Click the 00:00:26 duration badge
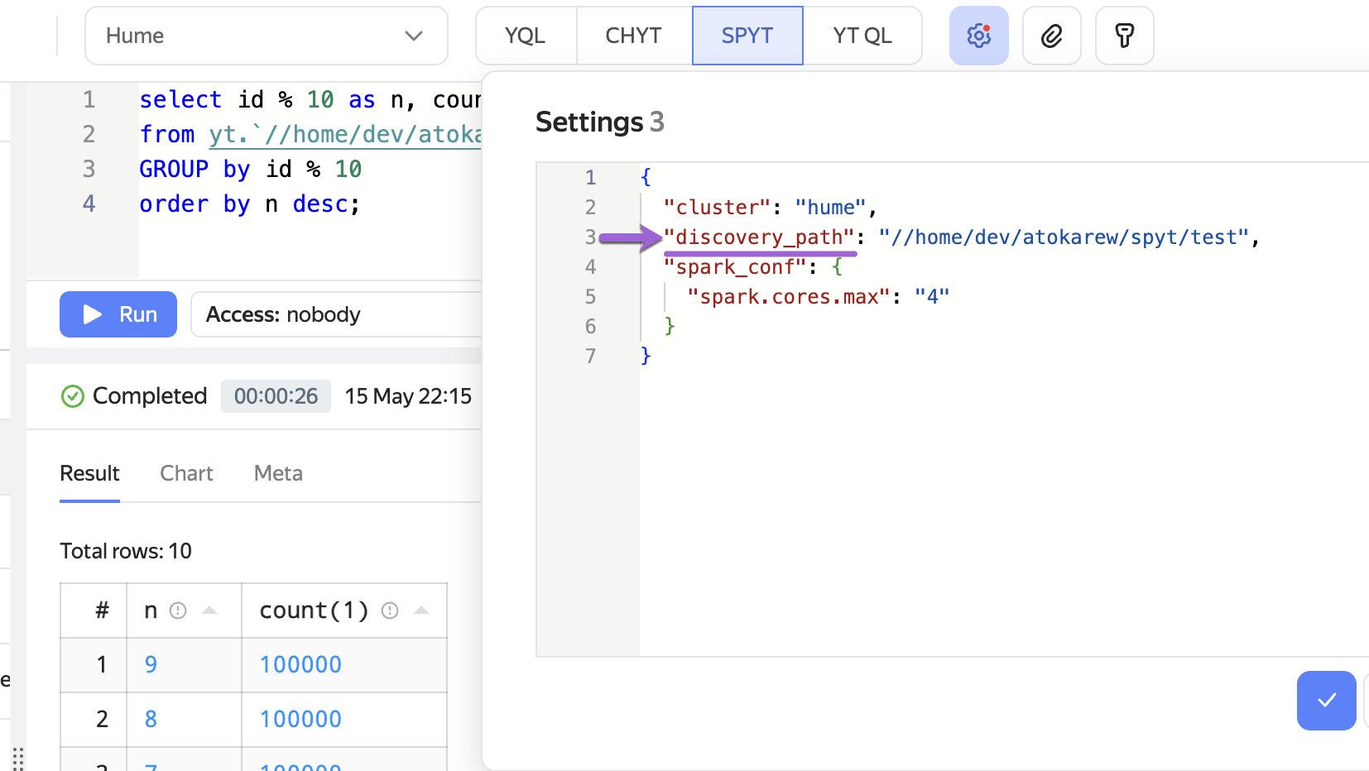This screenshot has height=771, width=1369. pyautogui.click(x=276, y=396)
